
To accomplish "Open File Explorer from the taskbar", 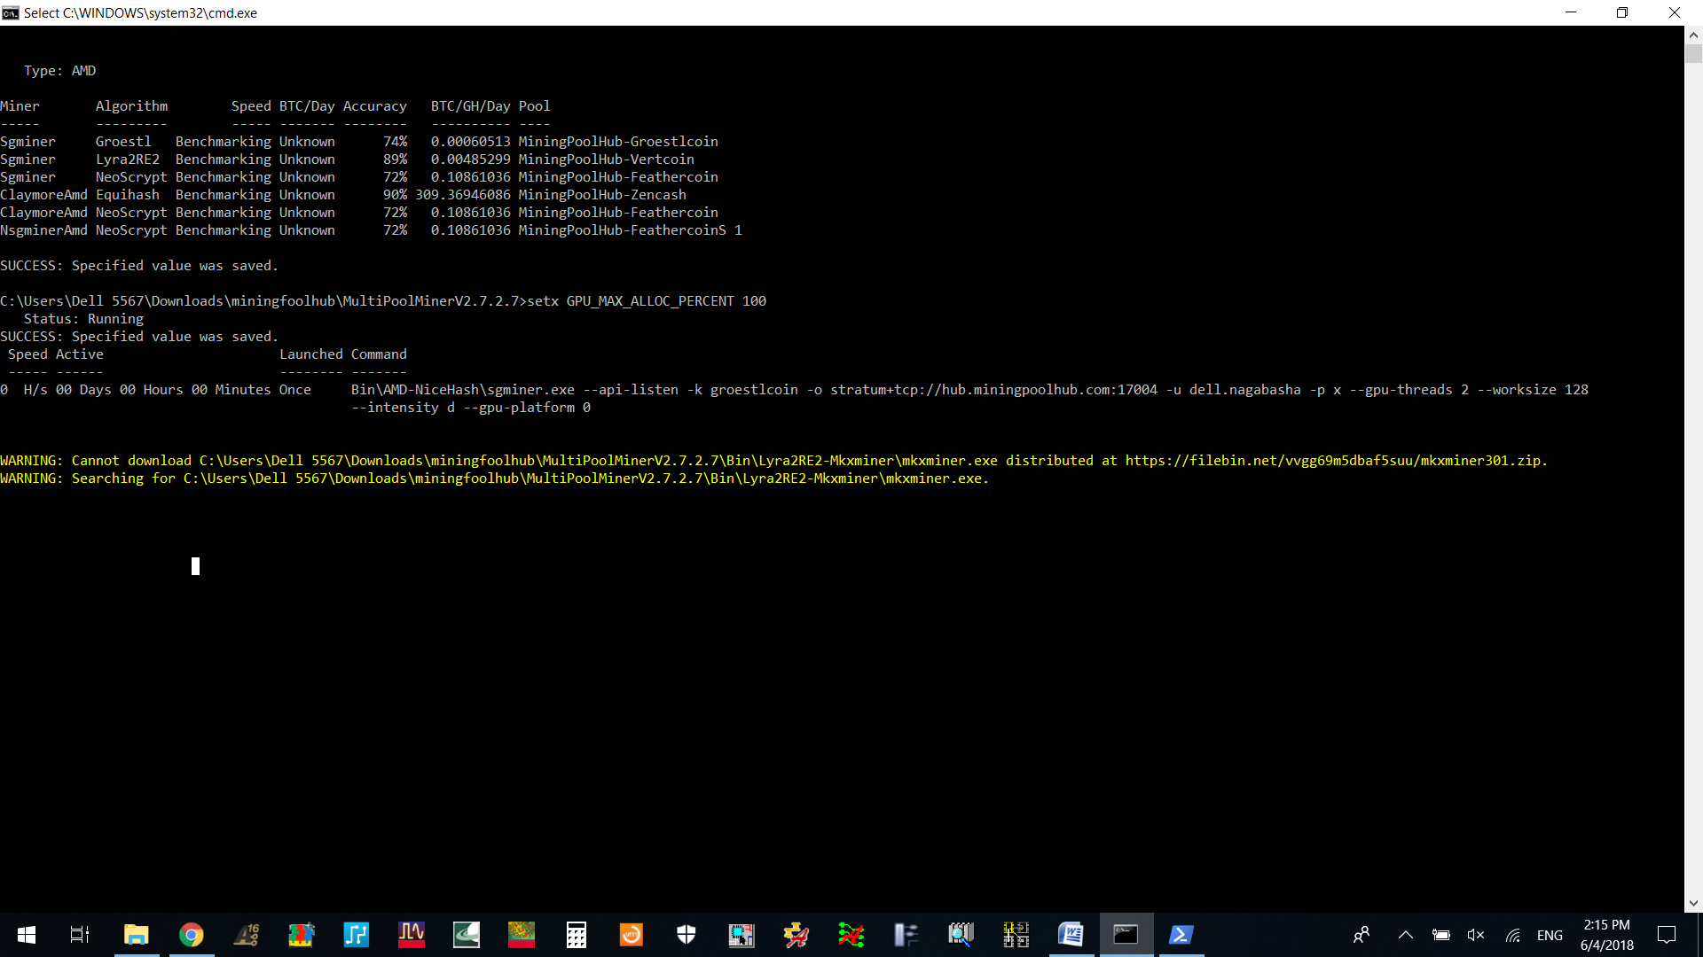I will [136, 935].
